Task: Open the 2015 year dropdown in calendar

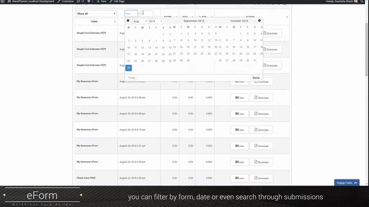Action: (x=155, y=21)
